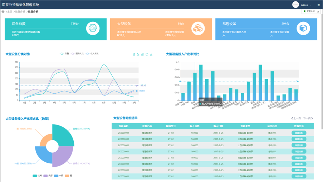Screen dimensions: 323x182
Task: Toggle the 服务人次 series in the legend
Action: click(77, 54)
